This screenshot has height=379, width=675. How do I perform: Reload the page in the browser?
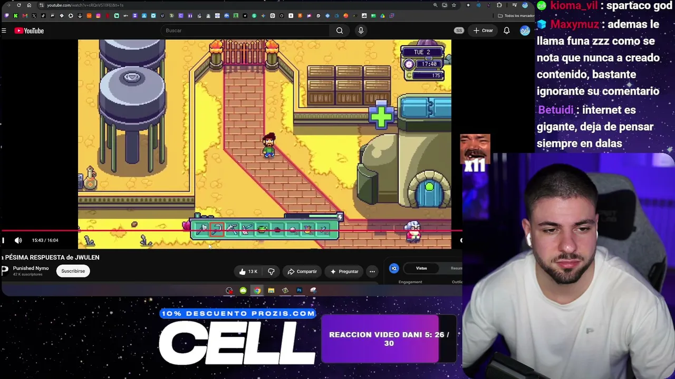[19, 5]
